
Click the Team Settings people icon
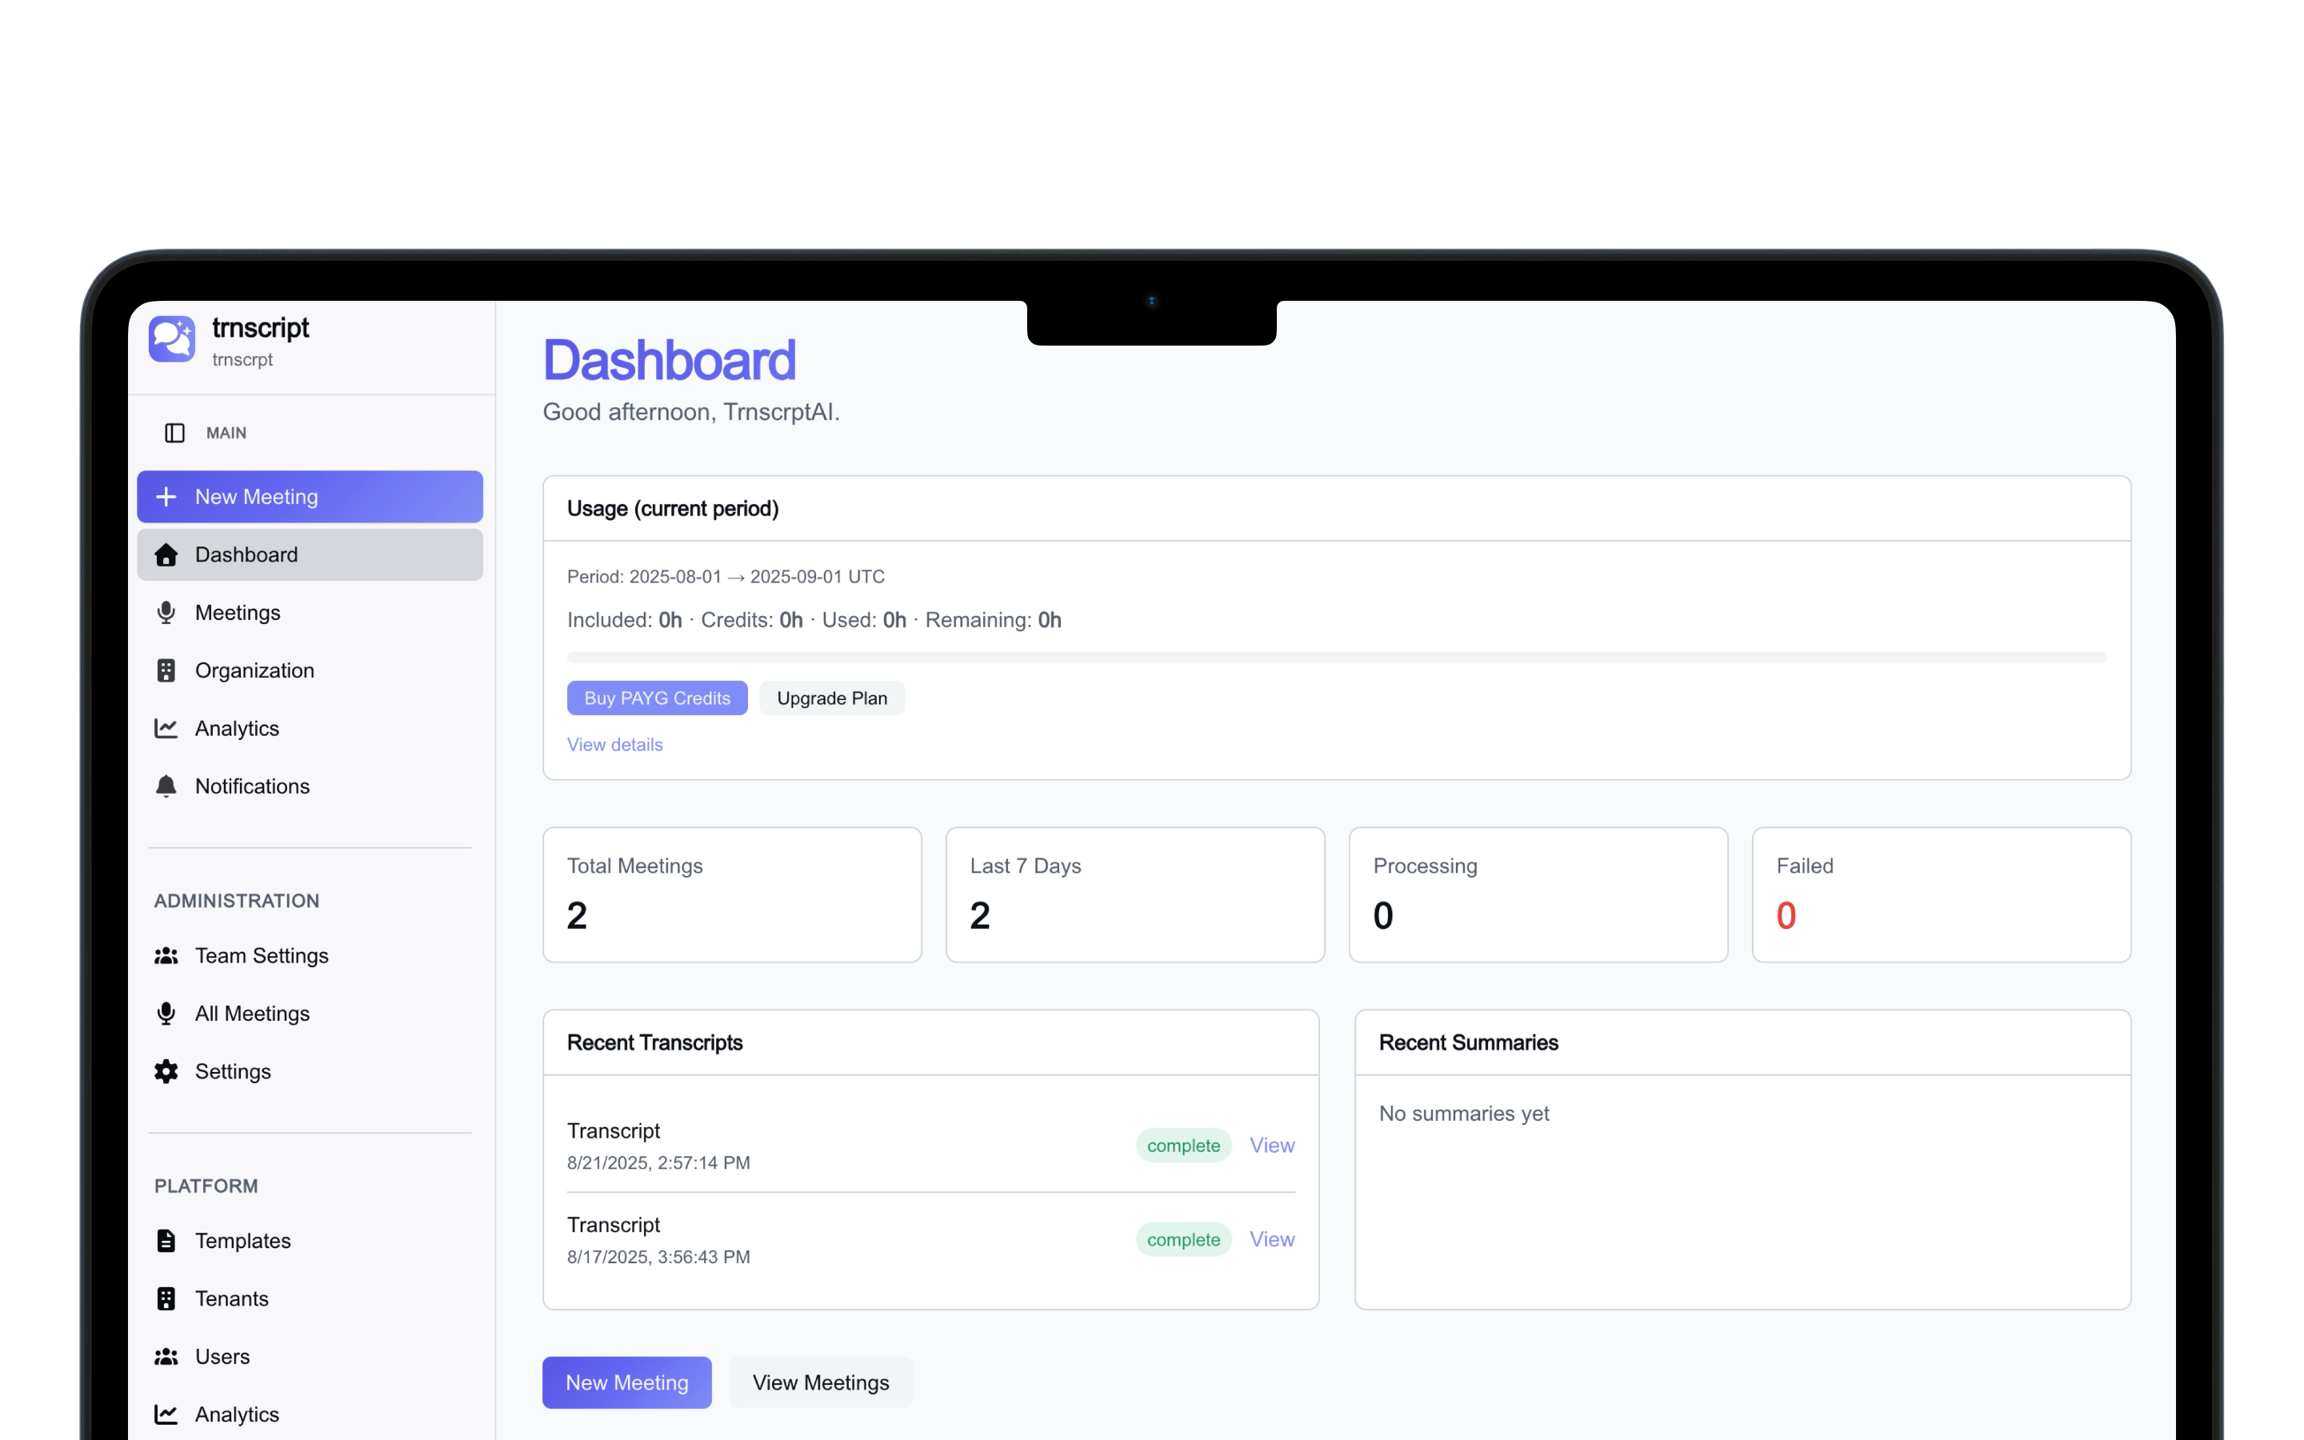coord(166,956)
